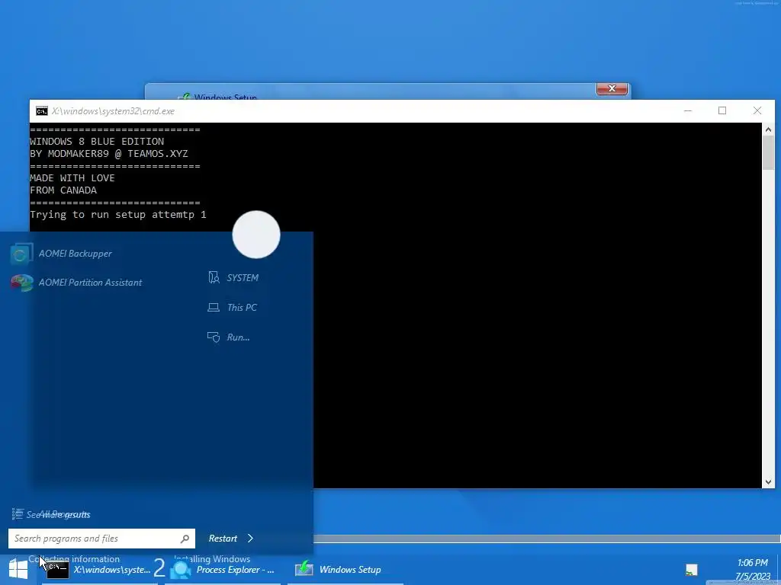Expand the shutdown options arrow
This screenshot has width=781, height=585.
[x=250, y=539]
